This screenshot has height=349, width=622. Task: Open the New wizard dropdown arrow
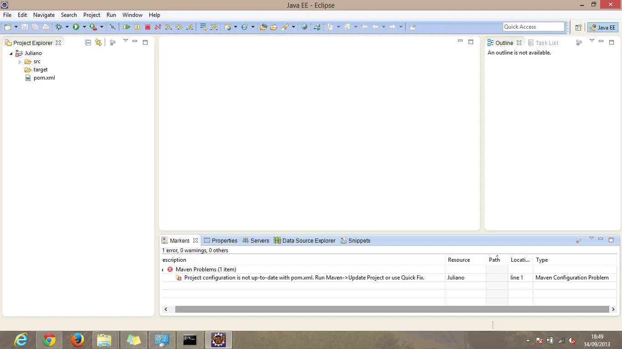[16, 27]
